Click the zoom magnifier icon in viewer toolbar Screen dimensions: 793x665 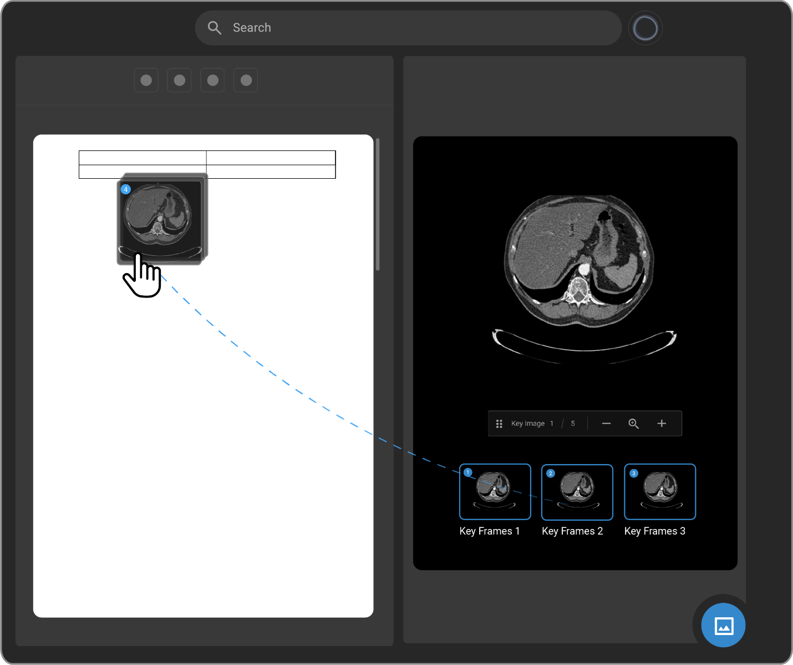633,424
